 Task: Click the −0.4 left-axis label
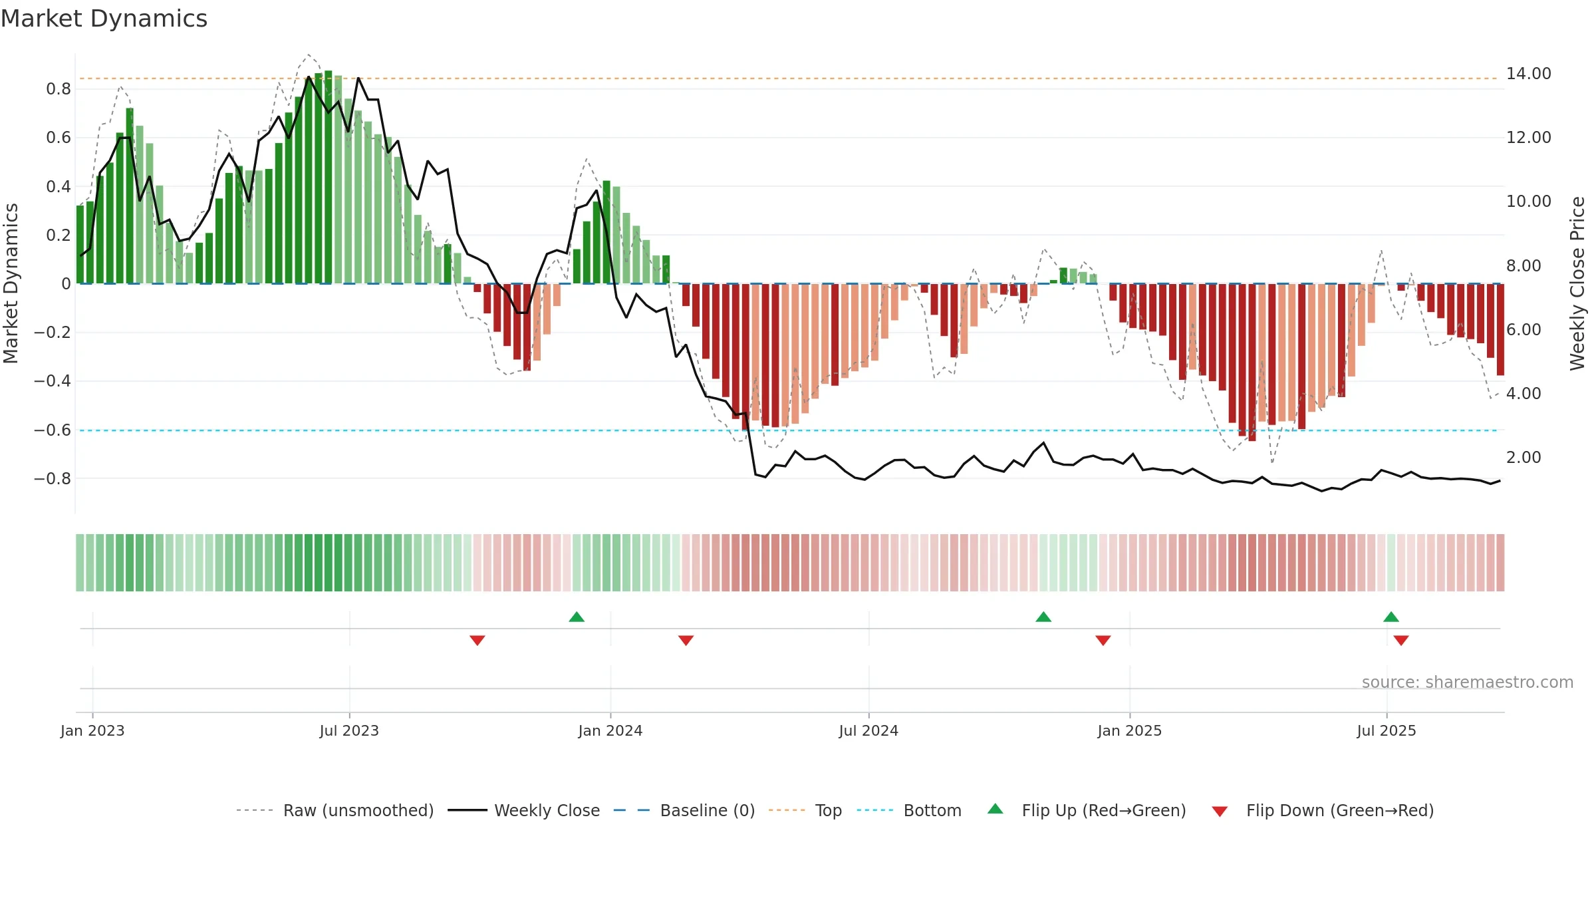pyautogui.click(x=53, y=380)
